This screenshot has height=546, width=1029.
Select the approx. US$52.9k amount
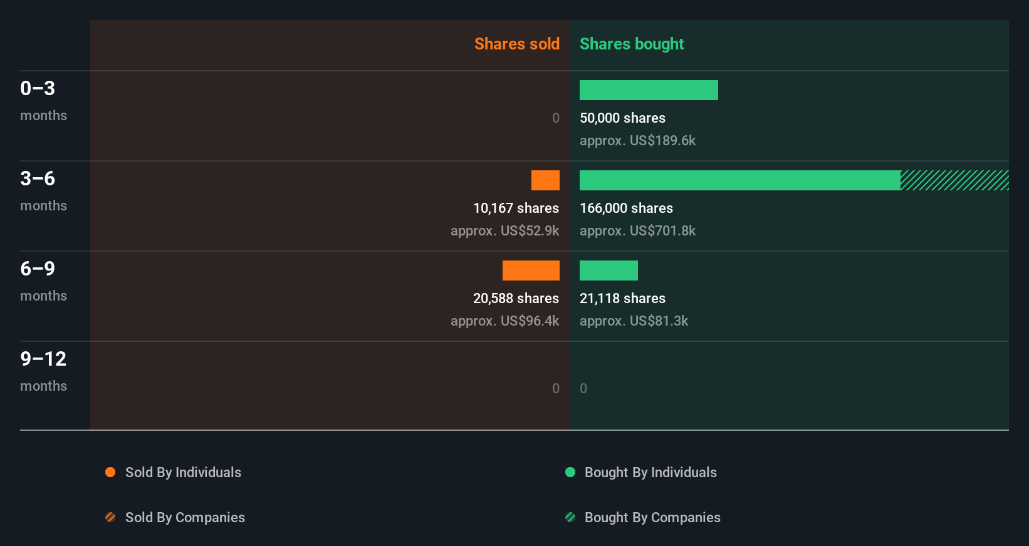point(504,231)
